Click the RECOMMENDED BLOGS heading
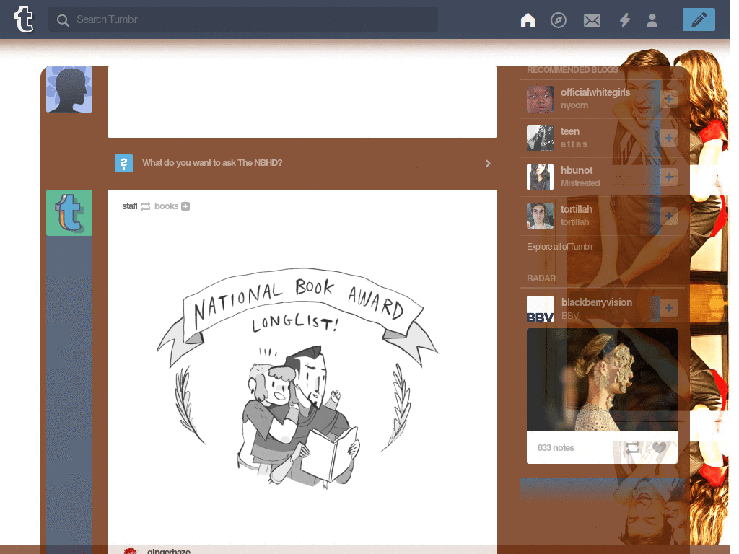Image resolution: width=739 pixels, height=554 pixels. tap(572, 70)
